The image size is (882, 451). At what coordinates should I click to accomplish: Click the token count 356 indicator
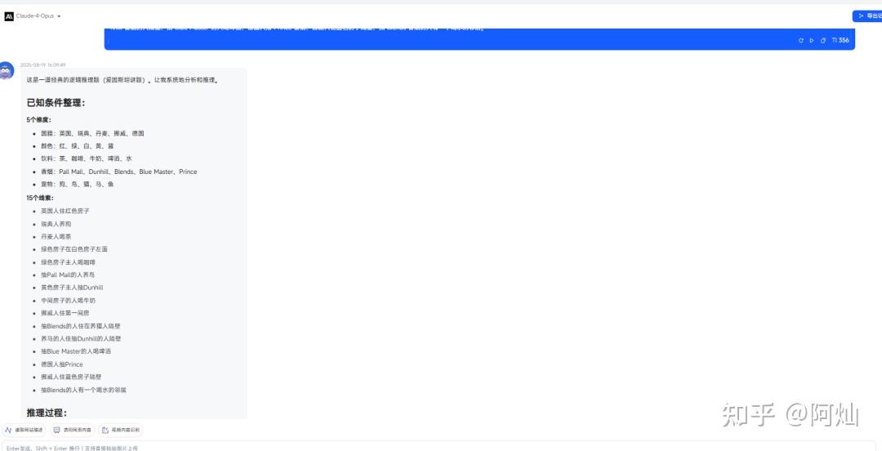[840, 40]
